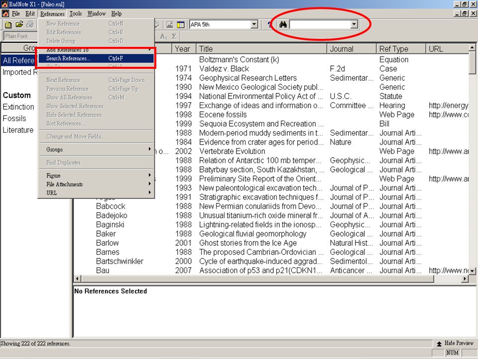This screenshot has height=359, width=478.
Task: Click the horizontal scrollbar left arrow
Action: [x=78, y=278]
